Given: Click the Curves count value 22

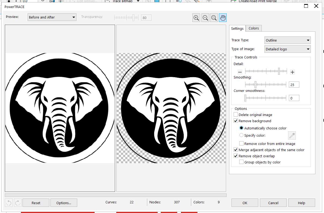Looking at the screenshot, I should coord(132,202).
